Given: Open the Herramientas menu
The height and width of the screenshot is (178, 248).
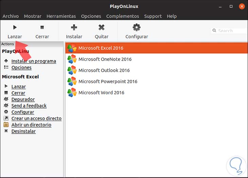Looking at the screenshot, I should [61, 16].
